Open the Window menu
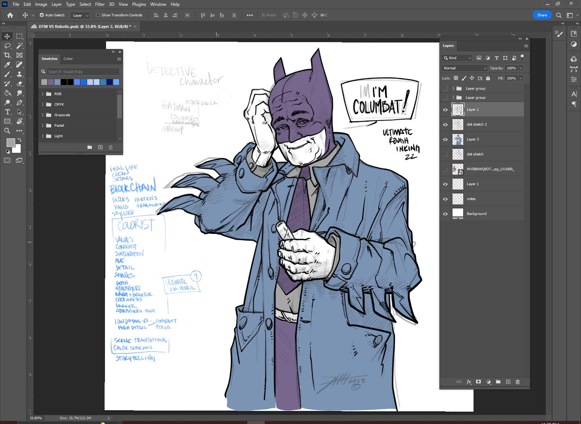 tap(158, 4)
